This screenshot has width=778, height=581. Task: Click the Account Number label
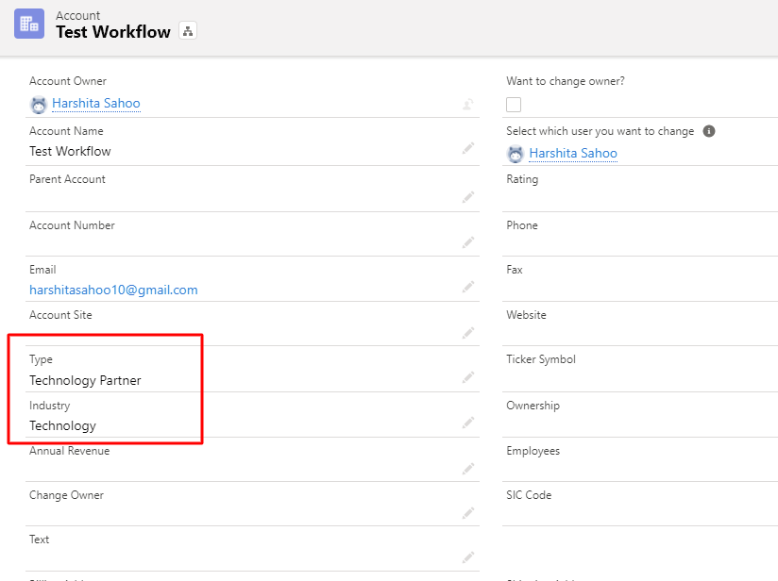(72, 225)
